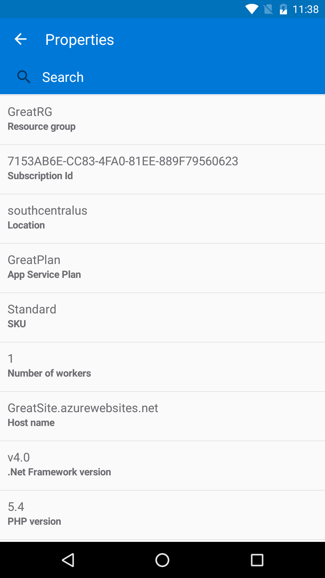Select the southcentralus Location row

coord(162,218)
